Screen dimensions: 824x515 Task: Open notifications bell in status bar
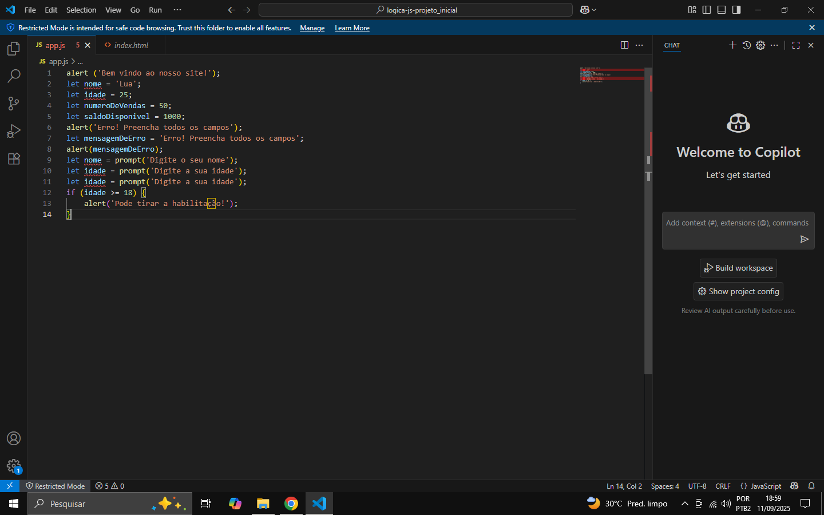click(x=811, y=486)
